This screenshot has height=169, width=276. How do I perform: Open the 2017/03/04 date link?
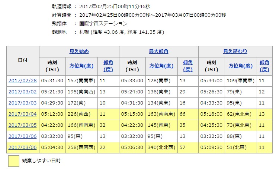pyautogui.click(x=22, y=114)
